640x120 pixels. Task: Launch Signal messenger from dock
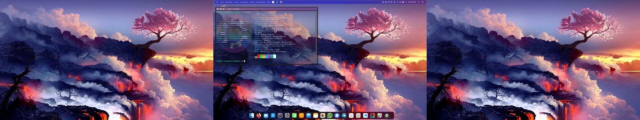coord(337,115)
